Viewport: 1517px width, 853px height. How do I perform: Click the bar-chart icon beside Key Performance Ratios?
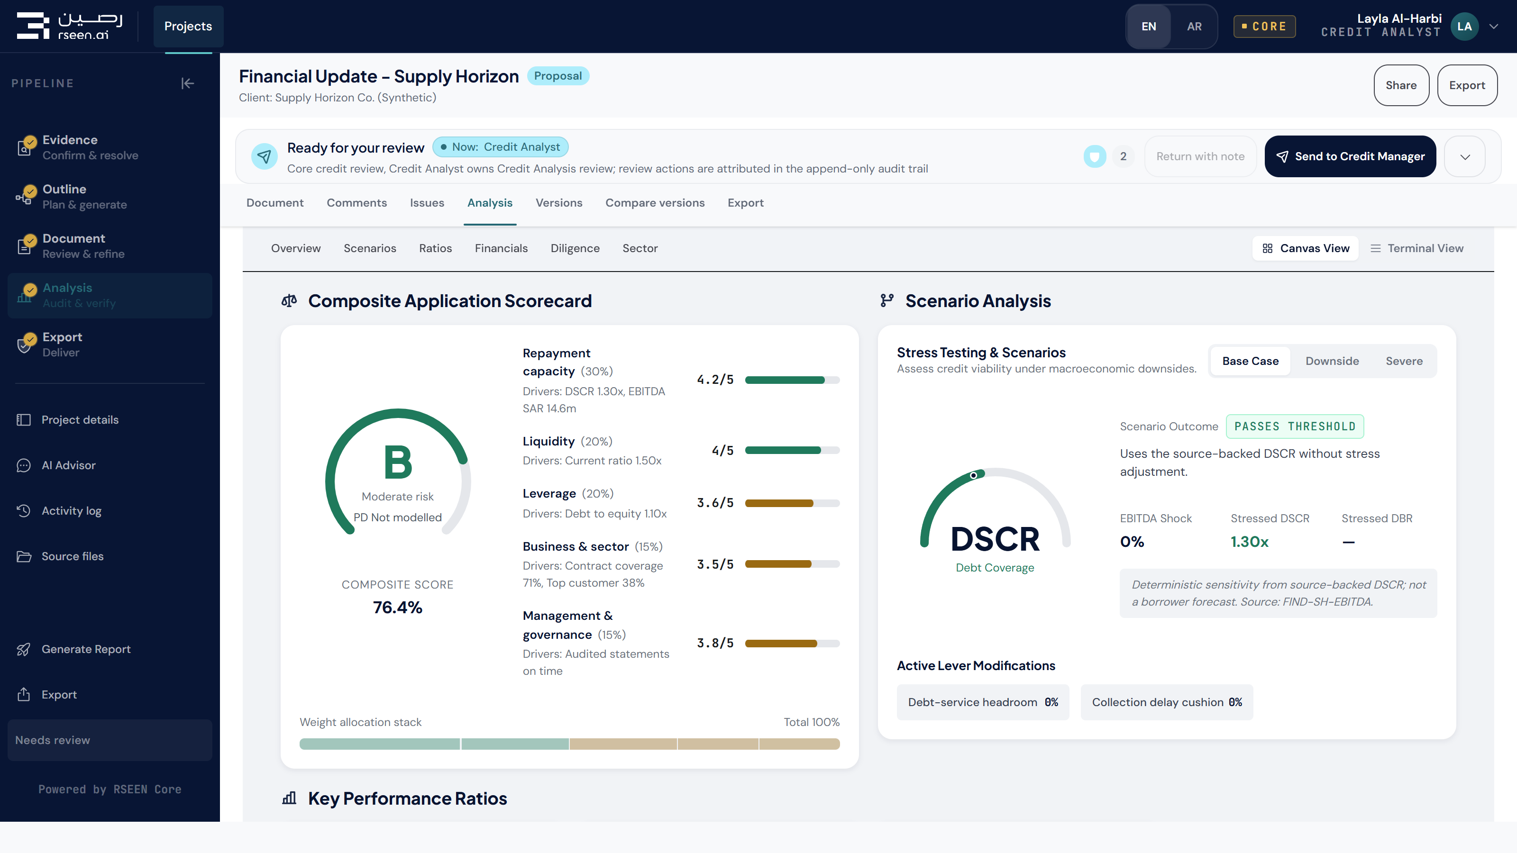(289, 798)
